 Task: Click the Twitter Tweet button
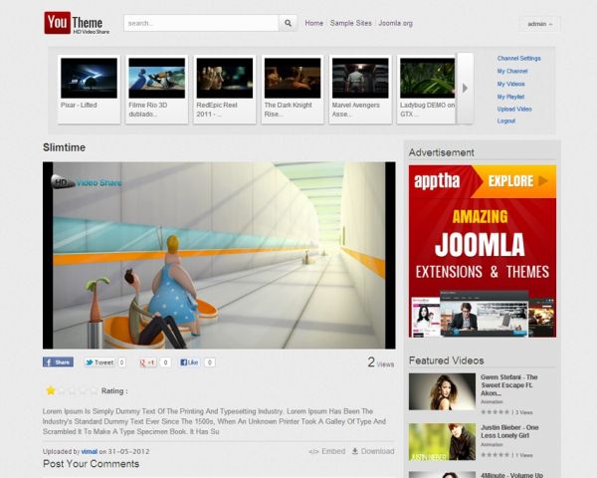tap(99, 362)
